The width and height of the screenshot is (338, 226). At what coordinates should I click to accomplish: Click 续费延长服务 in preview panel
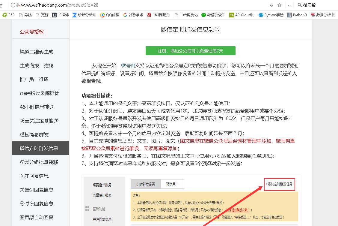point(102,185)
